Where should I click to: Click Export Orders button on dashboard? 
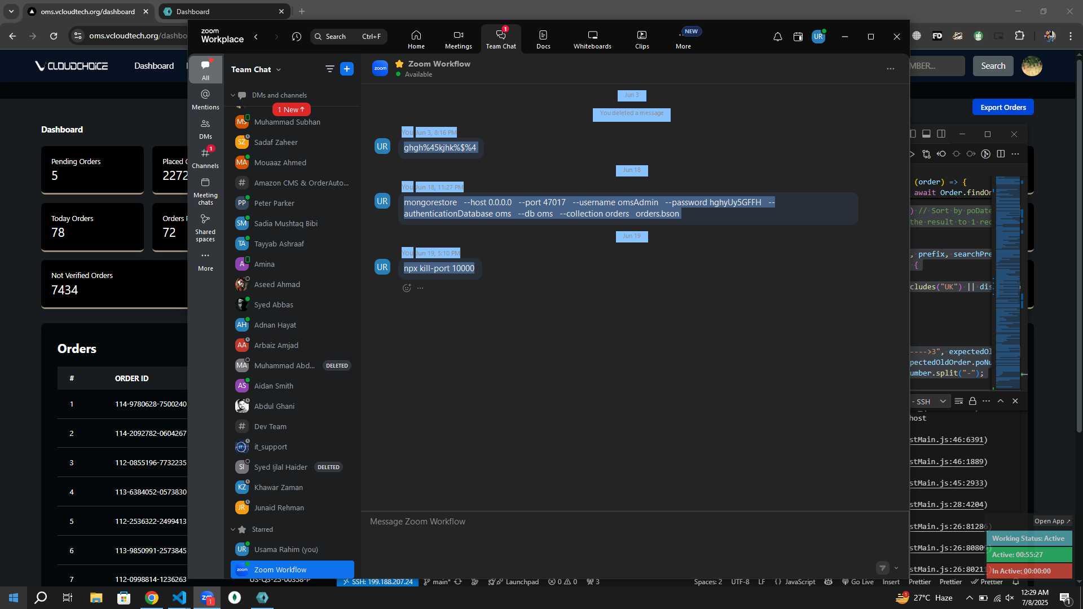[x=1003, y=107]
